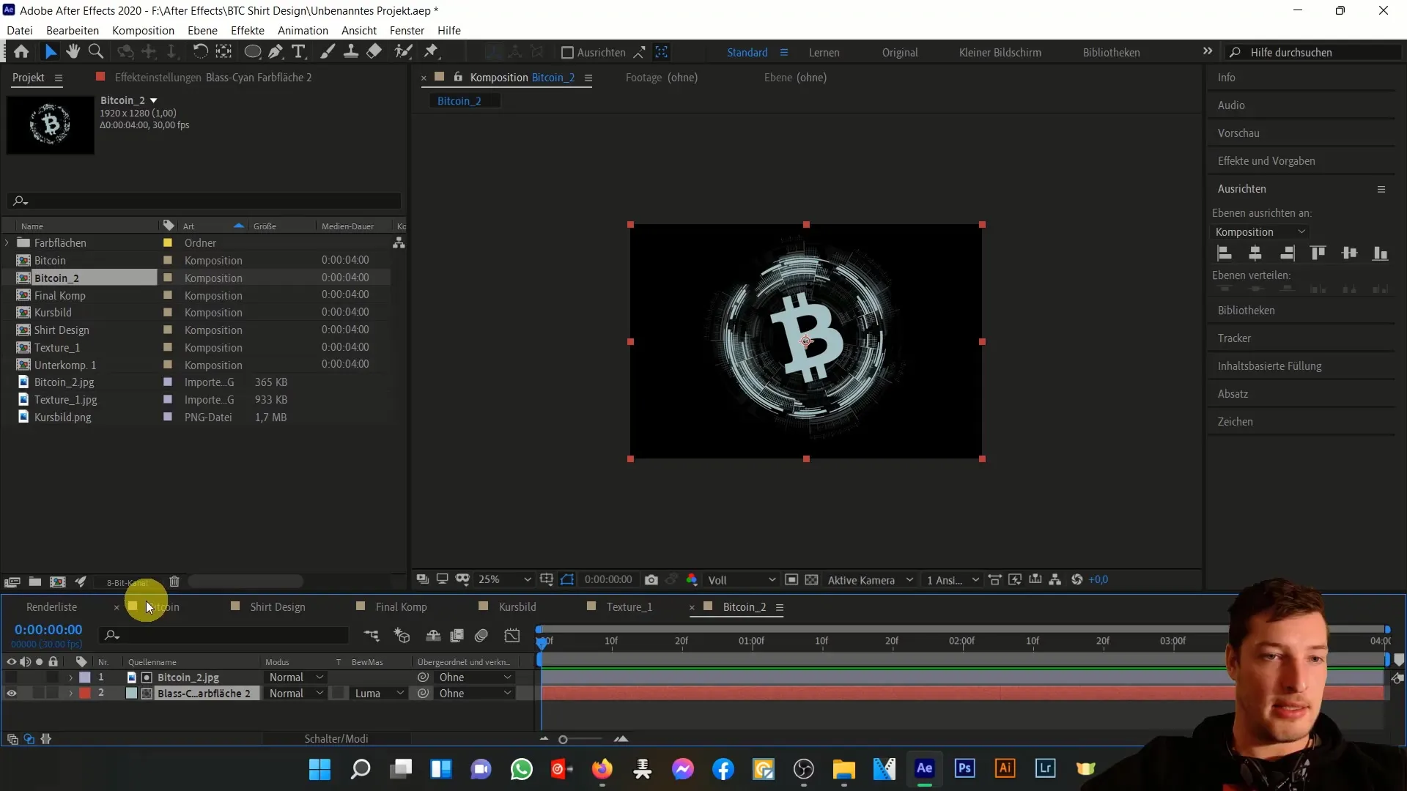This screenshot has height=791, width=1407.
Task: Select the Shirt Design tab
Action: tap(277, 606)
